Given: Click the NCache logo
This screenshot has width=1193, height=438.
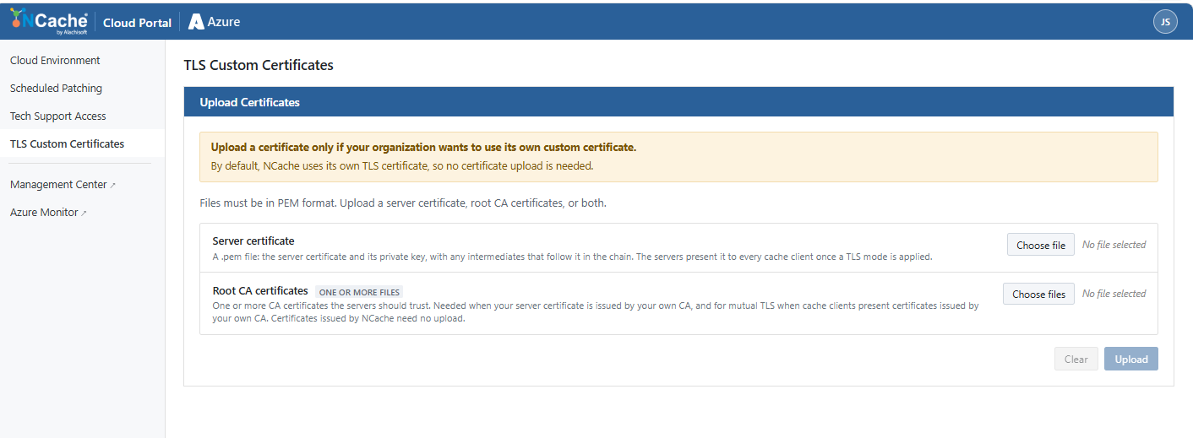Looking at the screenshot, I should click(49, 22).
